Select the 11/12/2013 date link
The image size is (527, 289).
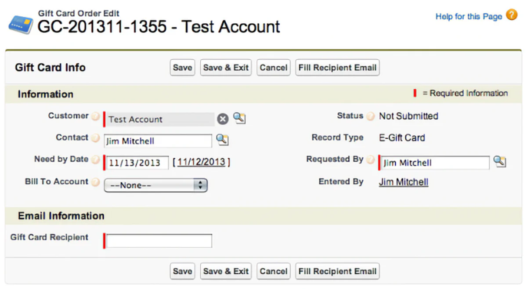tap(202, 162)
